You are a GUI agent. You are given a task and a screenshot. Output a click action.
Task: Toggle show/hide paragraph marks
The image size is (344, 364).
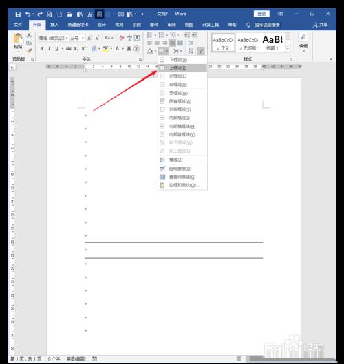click(201, 51)
